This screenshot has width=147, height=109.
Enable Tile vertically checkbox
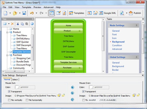coord(9,100)
